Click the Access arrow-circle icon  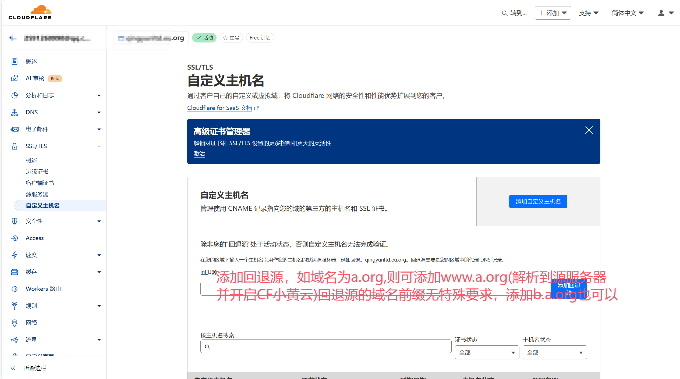[x=15, y=238]
